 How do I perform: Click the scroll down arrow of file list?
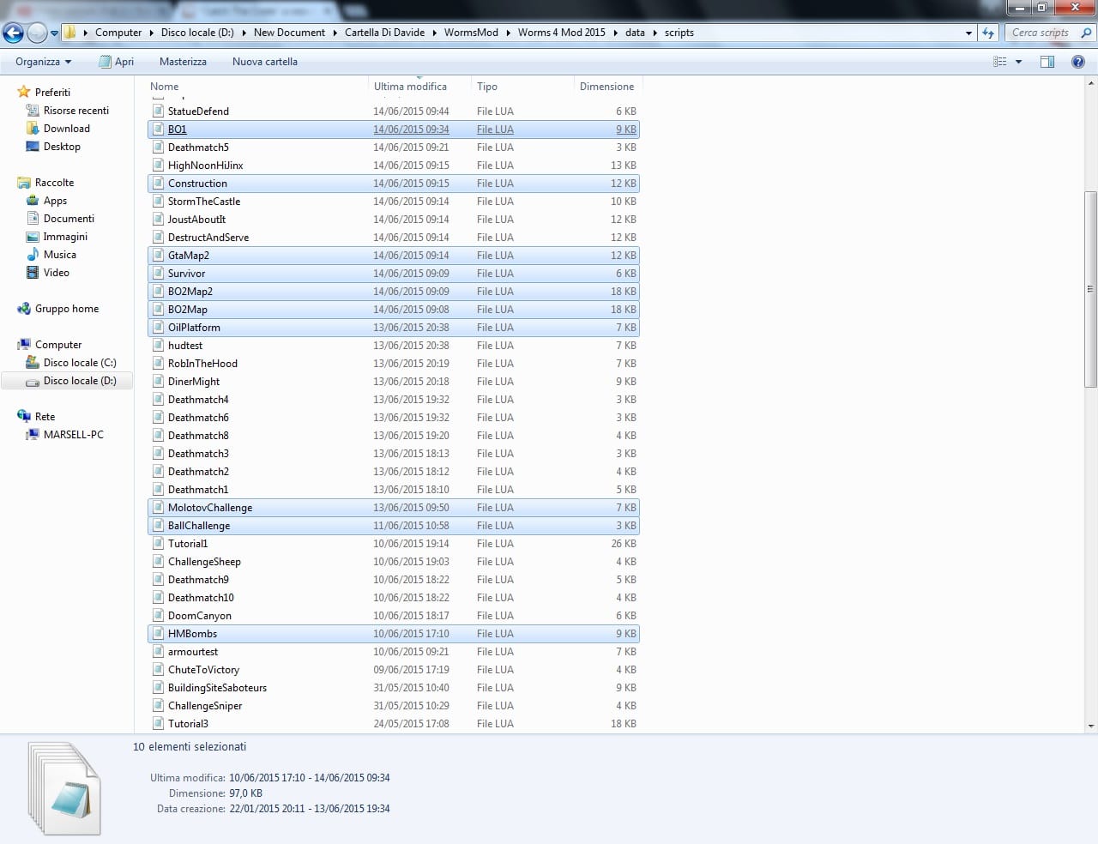pyautogui.click(x=1091, y=726)
